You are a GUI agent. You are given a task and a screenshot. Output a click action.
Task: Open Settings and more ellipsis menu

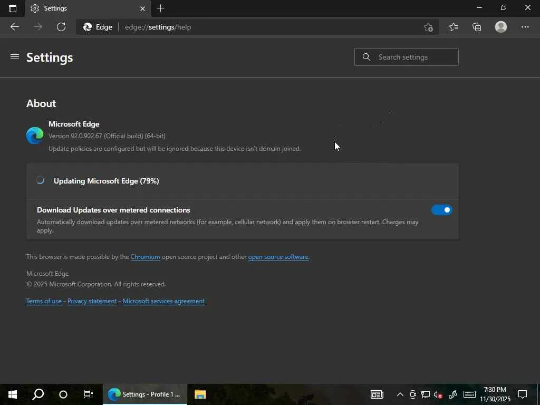click(x=525, y=27)
